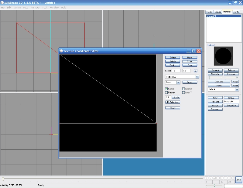Enable the Redraw checkbox
Viewport: 243px width, 188px height.
point(166,92)
